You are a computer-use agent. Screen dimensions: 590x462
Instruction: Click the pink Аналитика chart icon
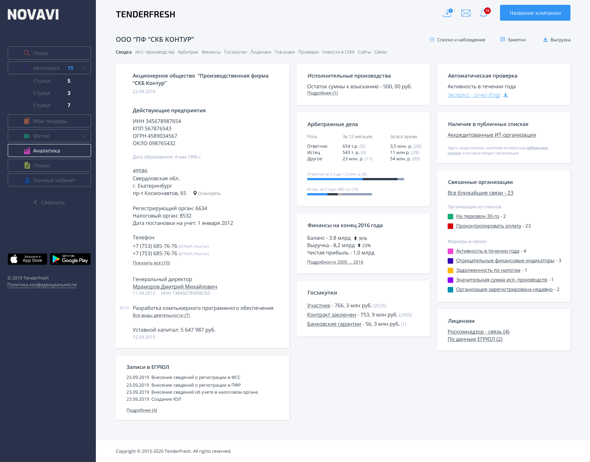27,151
